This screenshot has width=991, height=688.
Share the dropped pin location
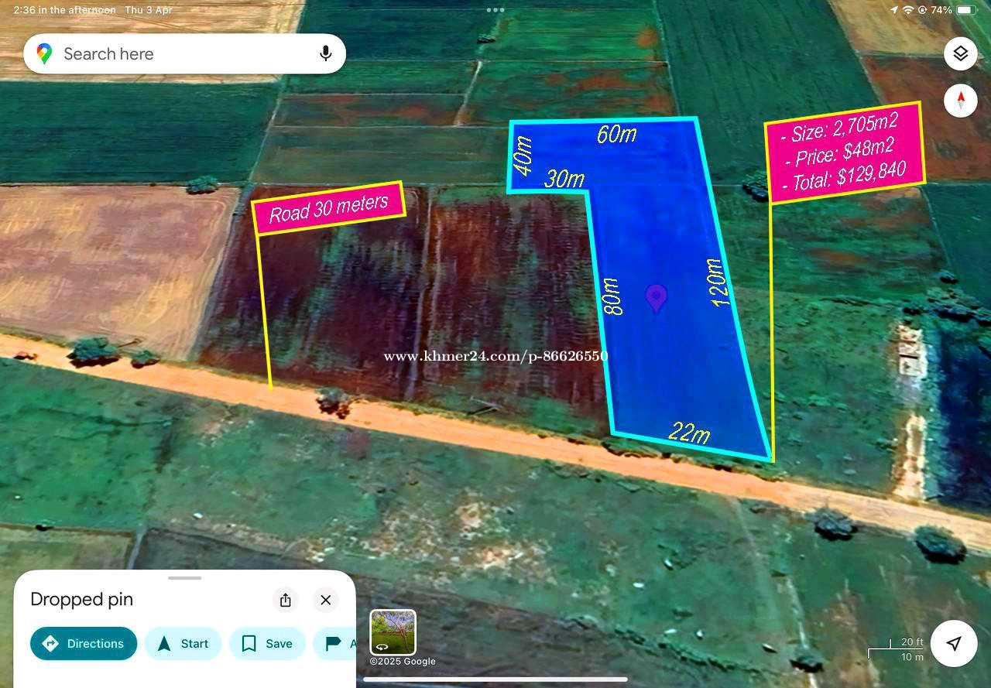[x=285, y=600]
